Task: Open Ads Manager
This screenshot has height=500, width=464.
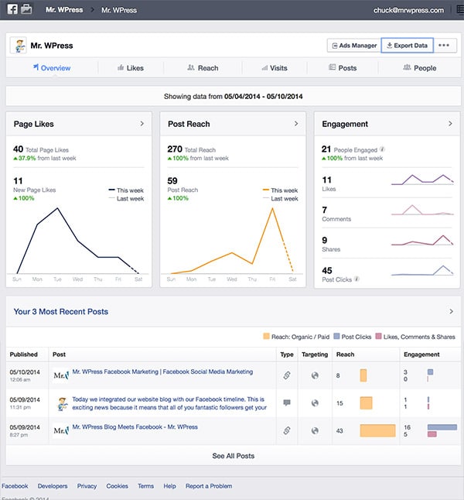Action: coord(354,46)
